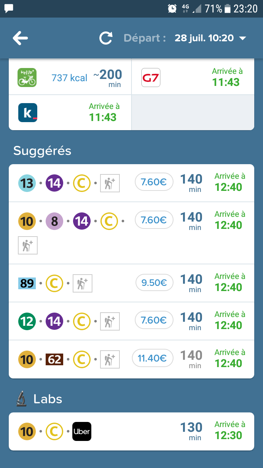Open departure date 28 juil. 10:20

pyautogui.click(x=204, y=38)
